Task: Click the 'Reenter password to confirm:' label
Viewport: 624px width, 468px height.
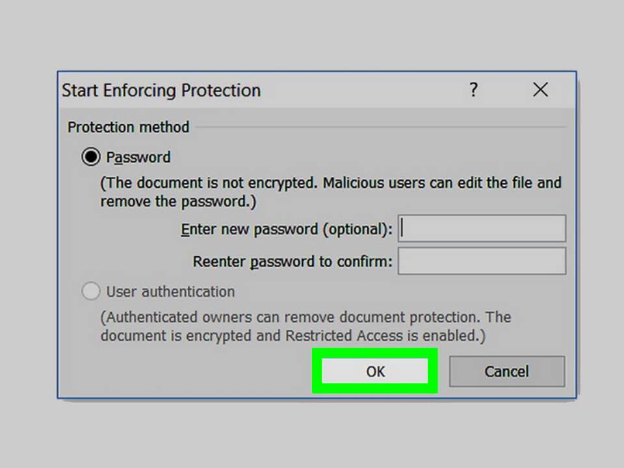Action: [292, 261]
